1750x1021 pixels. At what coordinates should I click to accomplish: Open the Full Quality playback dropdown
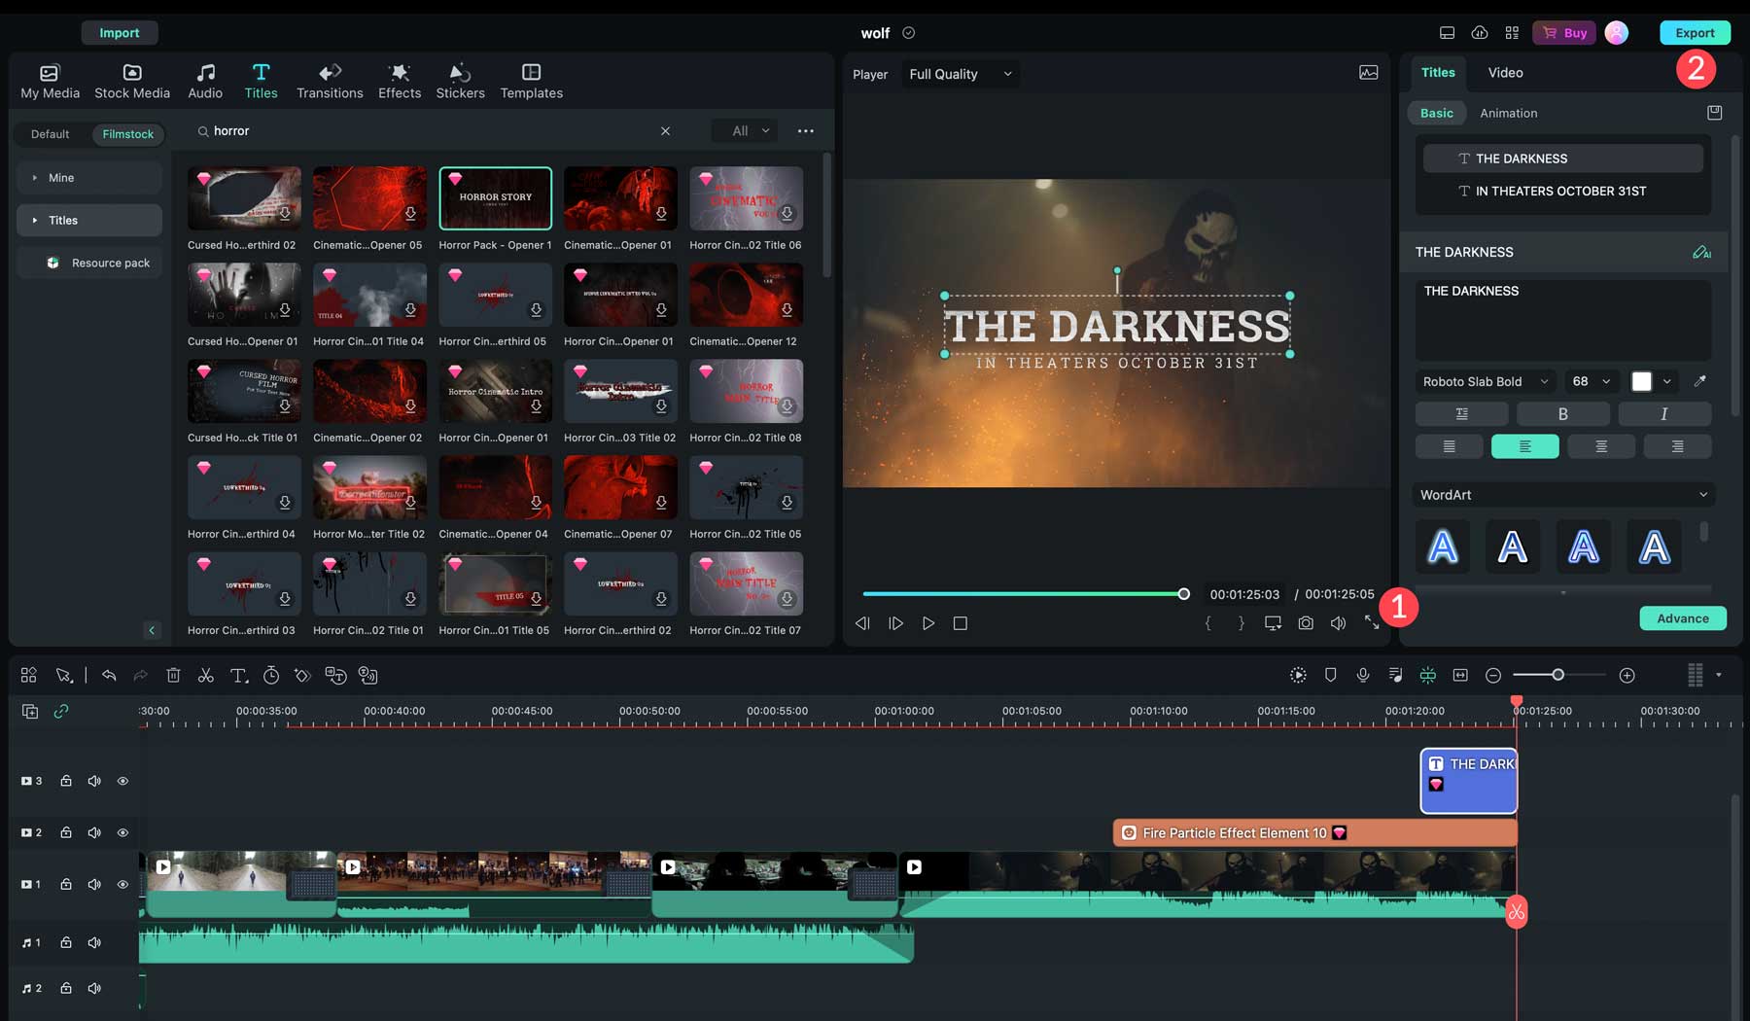coord(960,74)
